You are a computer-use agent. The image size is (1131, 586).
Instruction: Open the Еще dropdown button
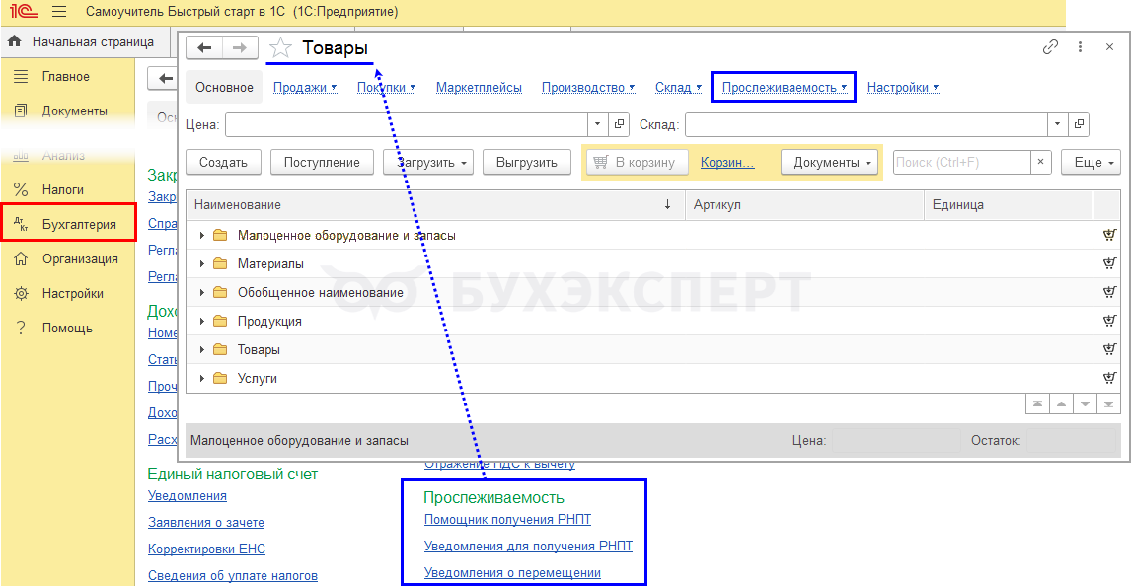click(1090, 162)
